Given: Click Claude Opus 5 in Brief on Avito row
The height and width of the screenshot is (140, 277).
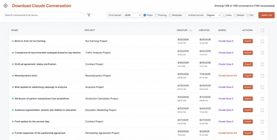Looking at the screenshot, I should (x=226, y=41).
